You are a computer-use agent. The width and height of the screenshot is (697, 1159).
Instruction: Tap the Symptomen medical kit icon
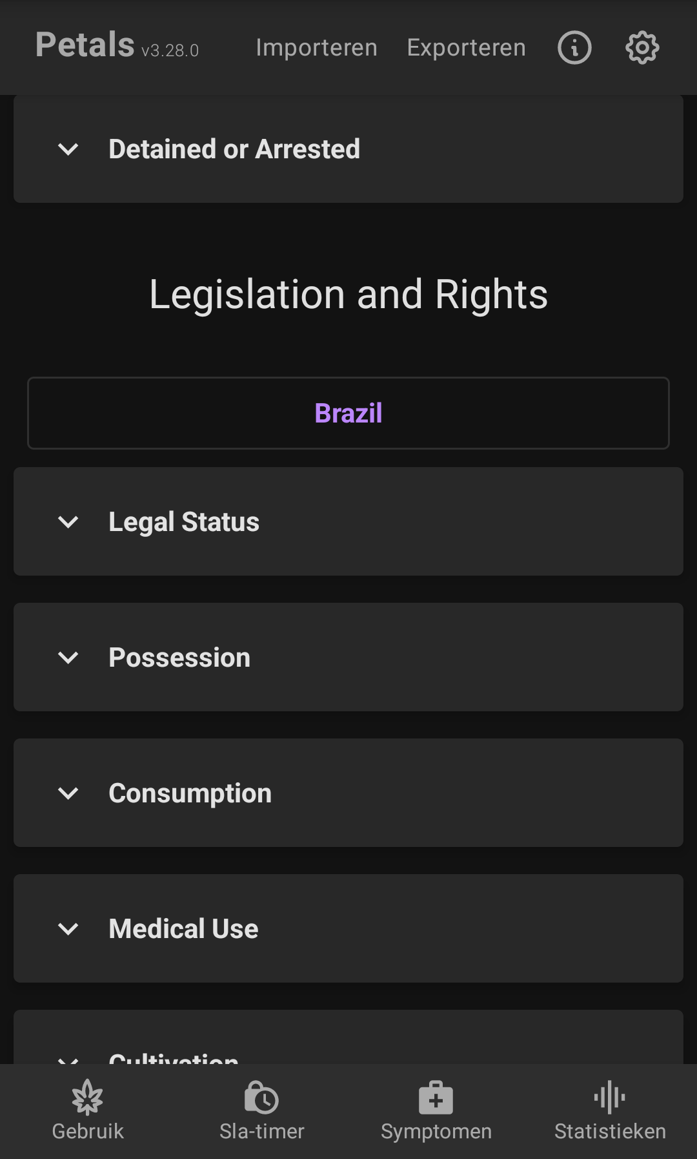click(436, 1098)
